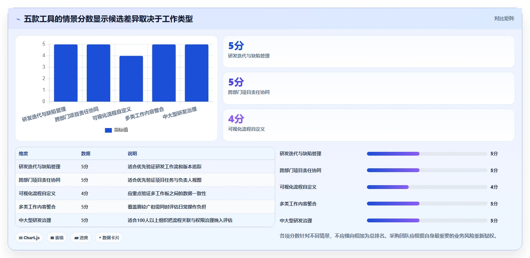Click the 对比矩阵 label in the header
This screenshot has width=530, height=258.
coord(504,18)
